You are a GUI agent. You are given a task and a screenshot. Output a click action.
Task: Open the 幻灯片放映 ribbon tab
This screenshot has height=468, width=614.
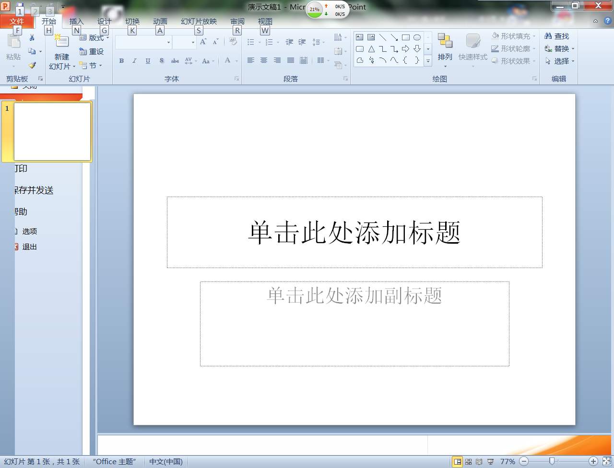point(198,22)
